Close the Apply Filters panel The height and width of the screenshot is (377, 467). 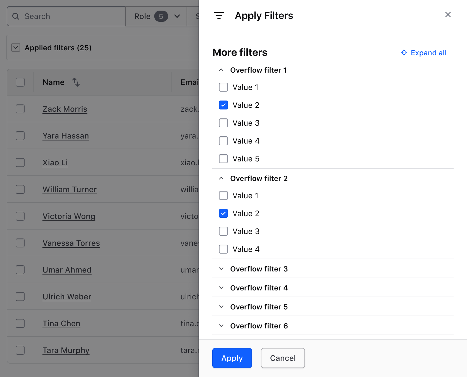pos(448,15)
